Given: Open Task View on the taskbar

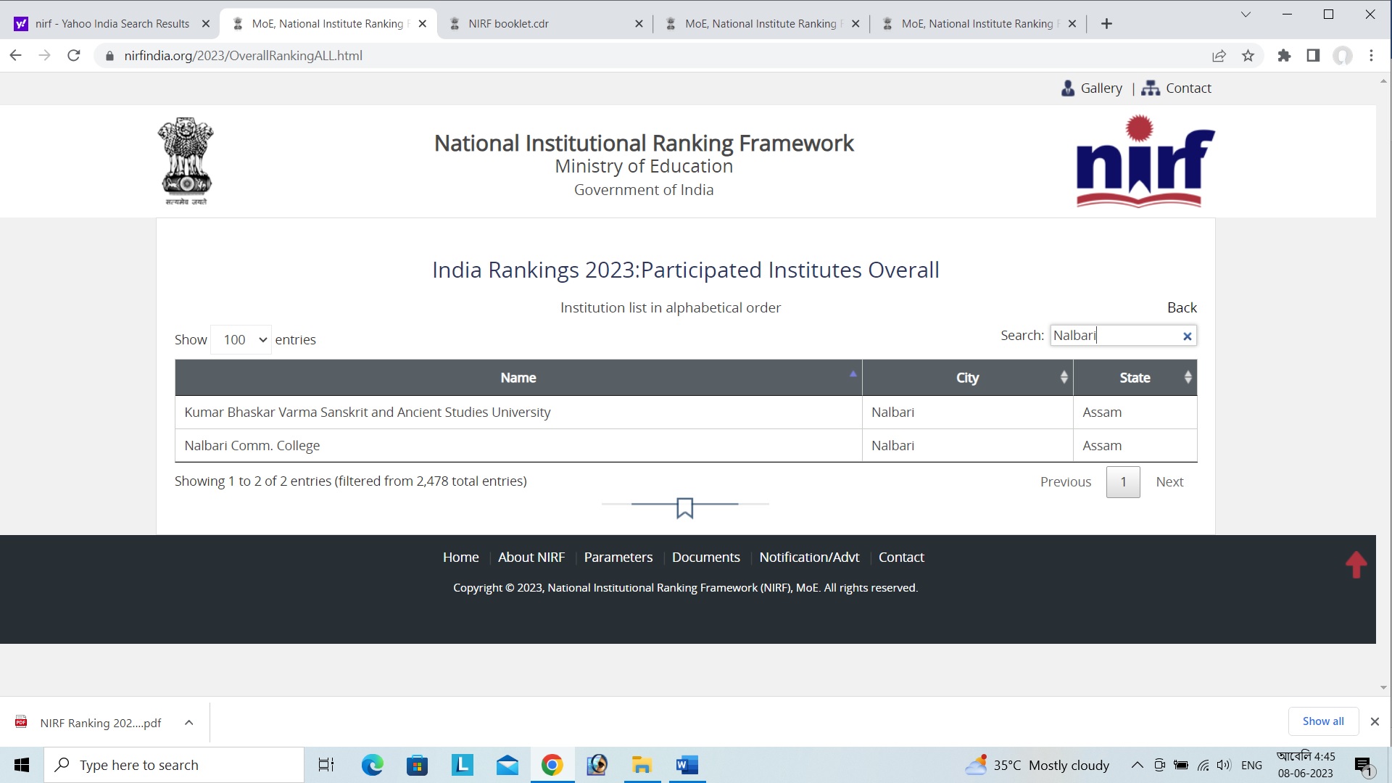Looking at the screenshot, I should (326, 765).
